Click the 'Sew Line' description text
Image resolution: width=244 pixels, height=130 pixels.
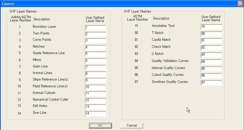point(40,112)
